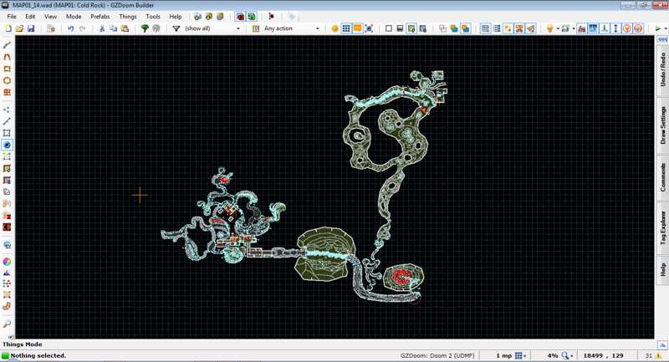Open the View menu
This screenshot has width=669, height=362.
click(x=50, y=17)
